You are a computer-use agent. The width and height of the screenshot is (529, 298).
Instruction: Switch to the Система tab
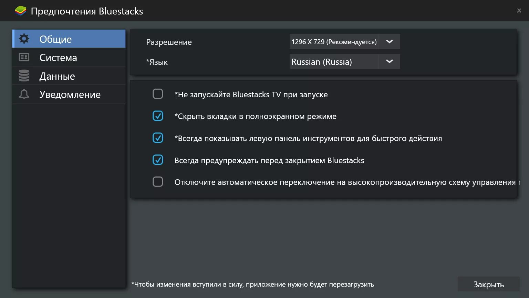click(58, 58)
